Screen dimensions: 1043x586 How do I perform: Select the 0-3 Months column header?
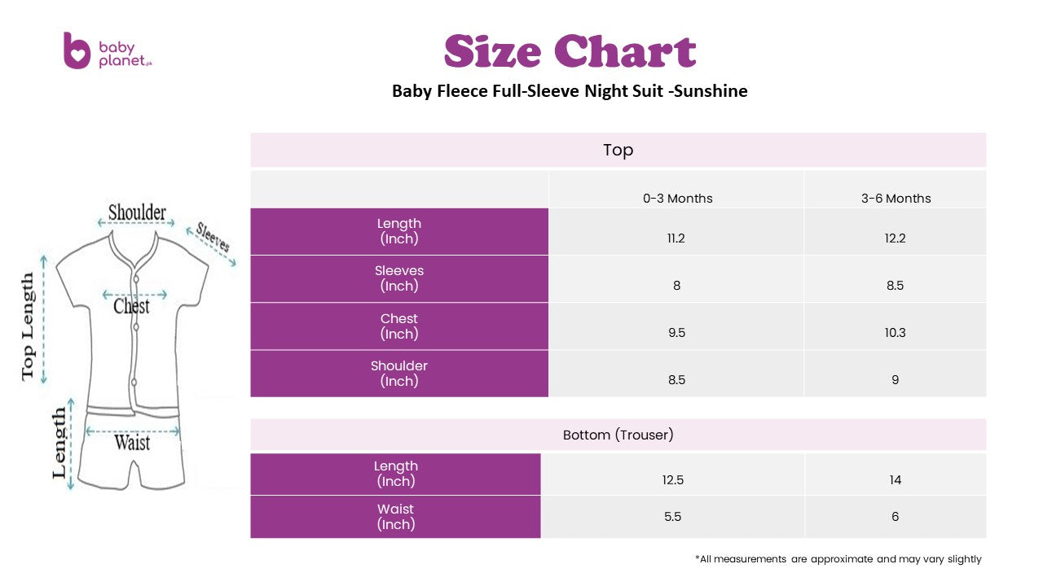point(676,198)
